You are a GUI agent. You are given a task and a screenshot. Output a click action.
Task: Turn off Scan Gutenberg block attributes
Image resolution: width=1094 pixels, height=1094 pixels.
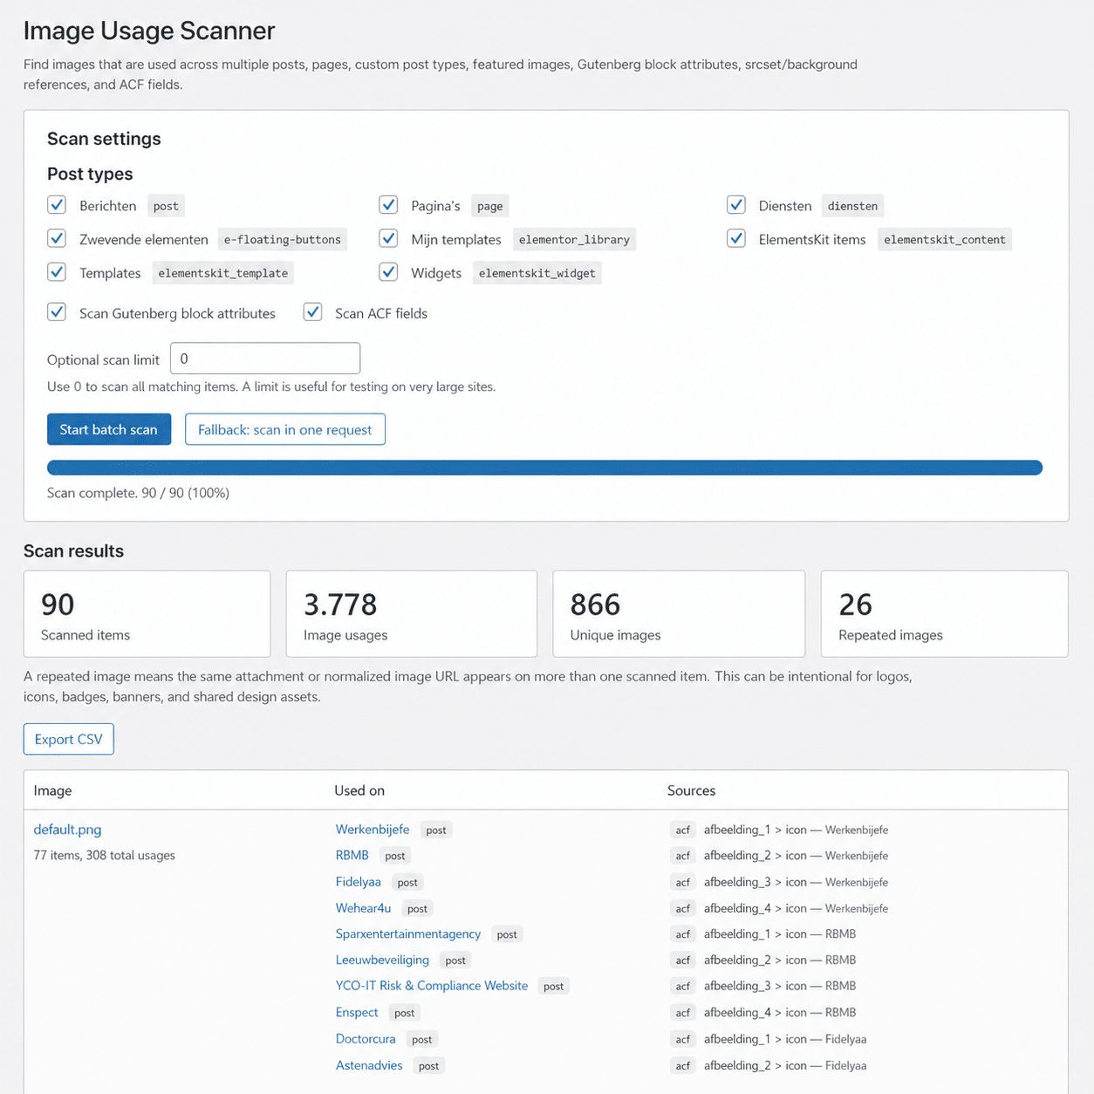[x=57, y=312]
